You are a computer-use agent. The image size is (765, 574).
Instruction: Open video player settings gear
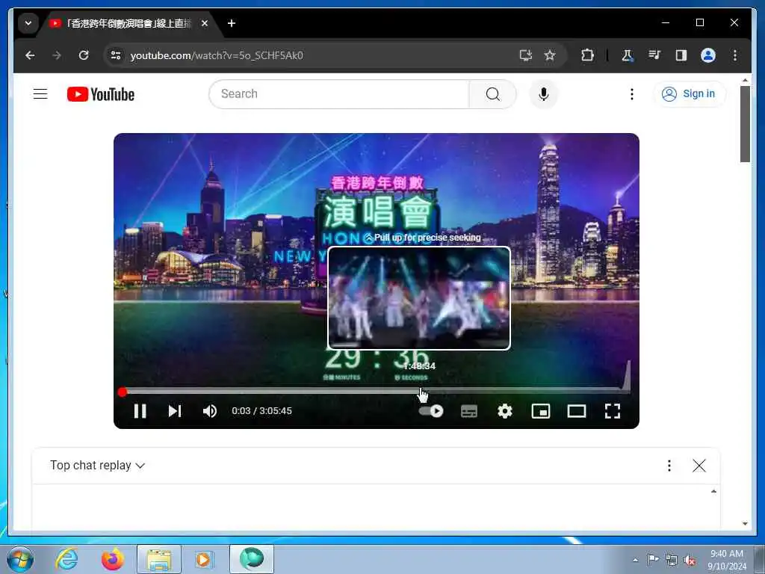[504, 411]
